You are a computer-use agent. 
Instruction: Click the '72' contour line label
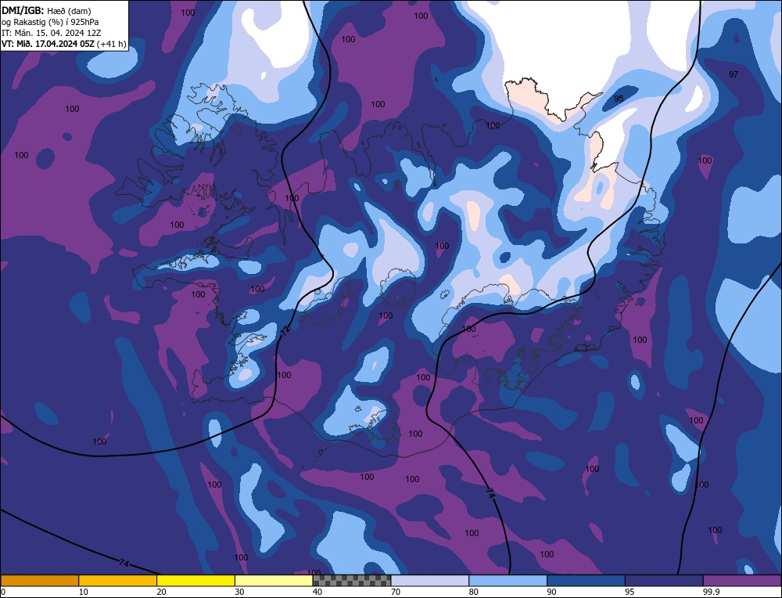(285, 330)
